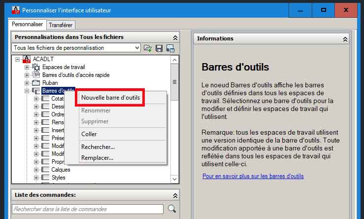Expand the Espaces de travail node

tap(27, 67)
